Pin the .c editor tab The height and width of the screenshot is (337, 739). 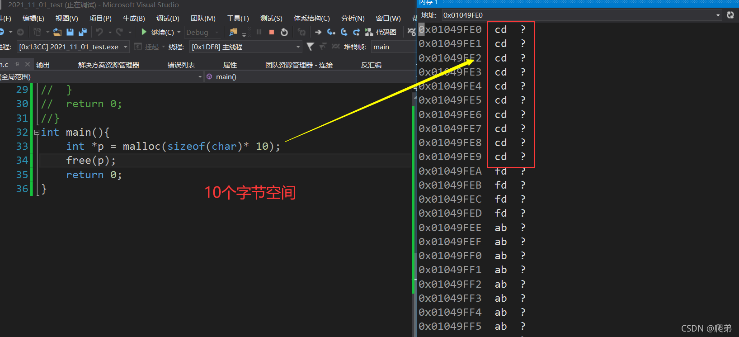point(17,64)
